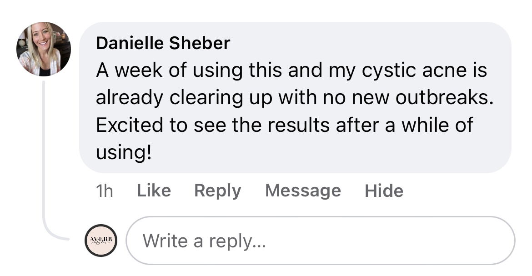Viewport: 532px width, 276px height.
Task: Open the Danielle Sheber name link
Action: click(163, 43)
